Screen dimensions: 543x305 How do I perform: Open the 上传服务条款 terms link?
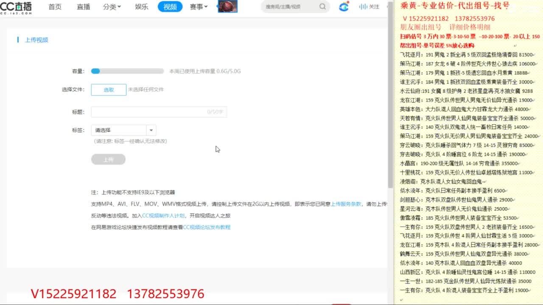click(x=346, y=204)
